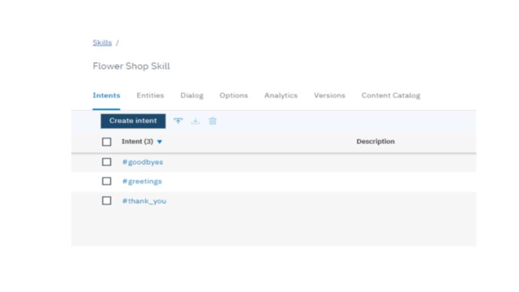This screenshot has width=519, height=292.
Task: Click the import intents upload icon
Action: tap(178, 121)
